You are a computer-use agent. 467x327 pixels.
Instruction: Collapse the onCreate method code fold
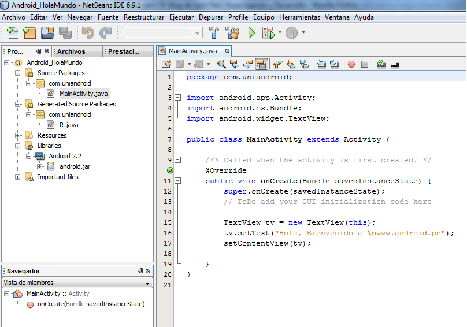[178, 181]
